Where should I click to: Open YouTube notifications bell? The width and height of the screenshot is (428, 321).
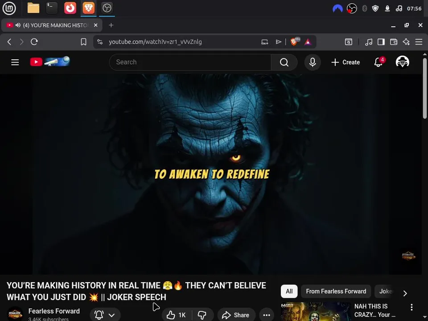(x=379, y=62)
